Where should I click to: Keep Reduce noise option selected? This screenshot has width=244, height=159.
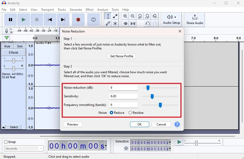click(111, 112)
